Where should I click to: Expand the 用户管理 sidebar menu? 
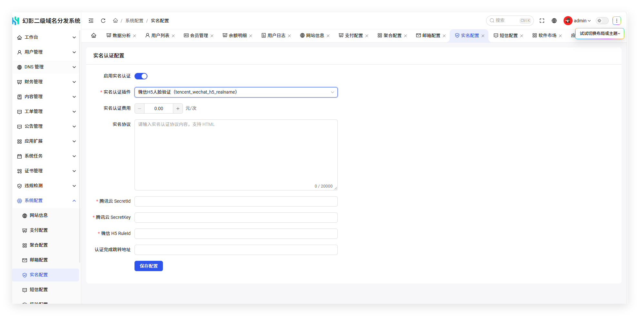pyautogui.click(x=45, y=52)
